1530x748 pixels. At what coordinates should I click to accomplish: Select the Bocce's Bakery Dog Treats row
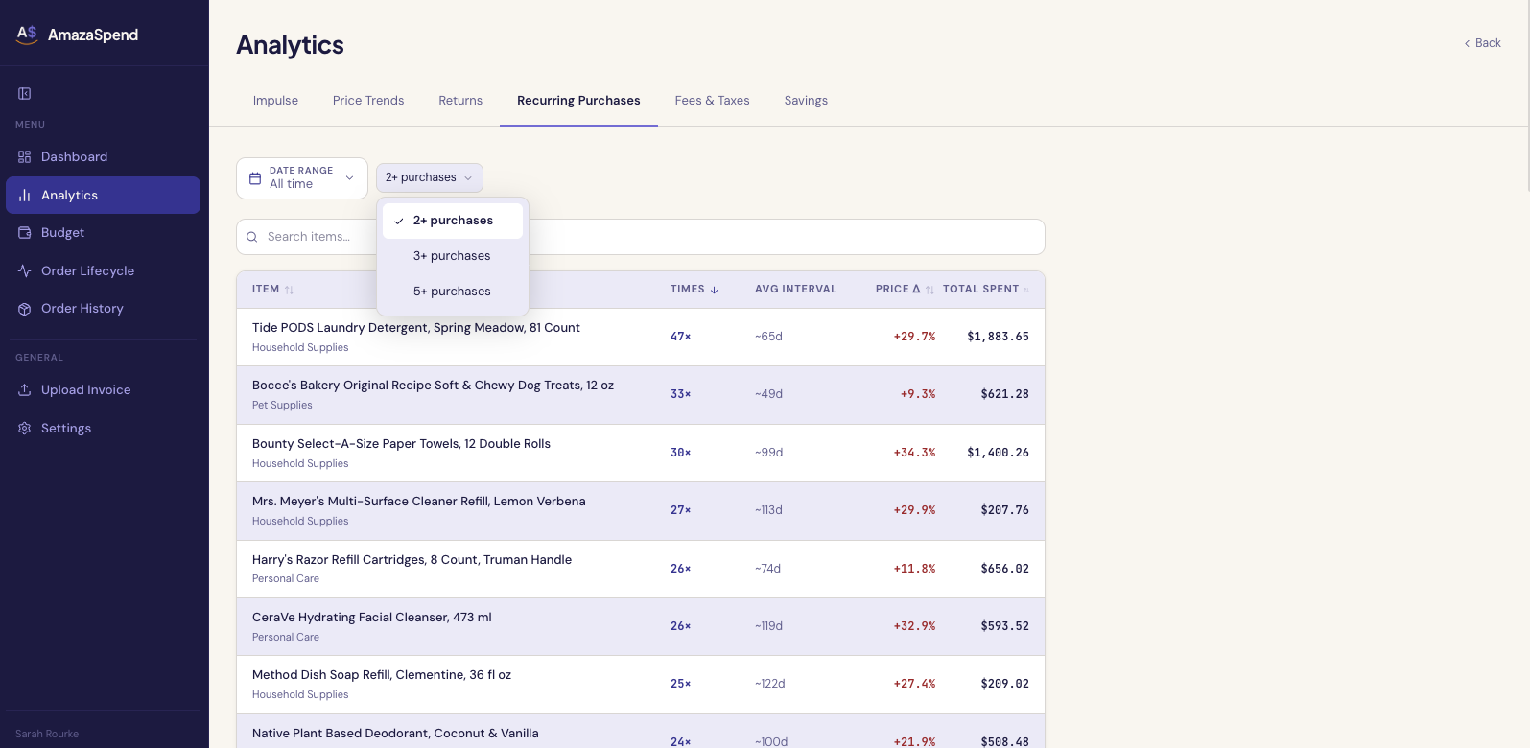click(x=641, y=395)
